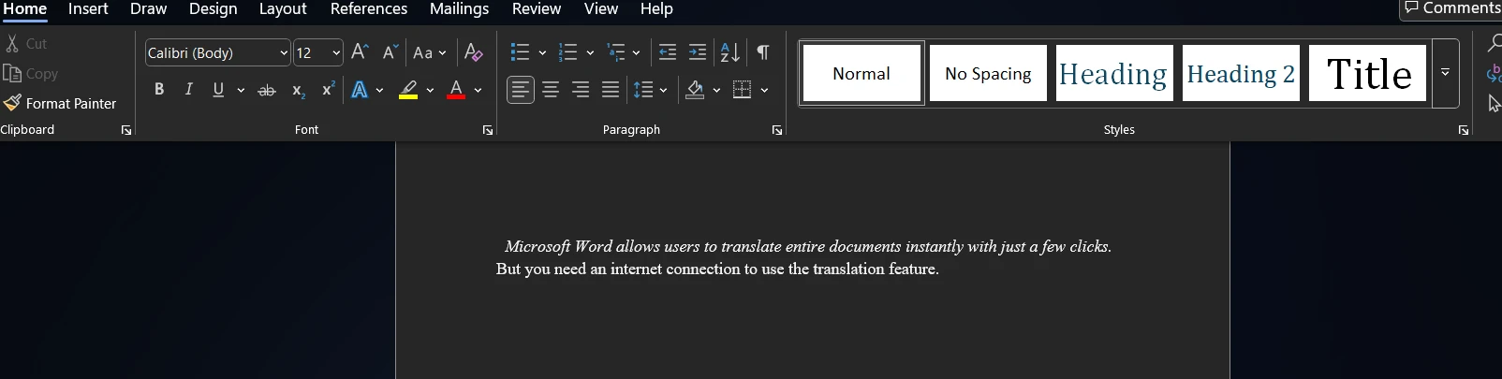Viewport: 1502px width, 379px height.
Task: Open Font dialog launcher
Action: [x=488, y=130]
